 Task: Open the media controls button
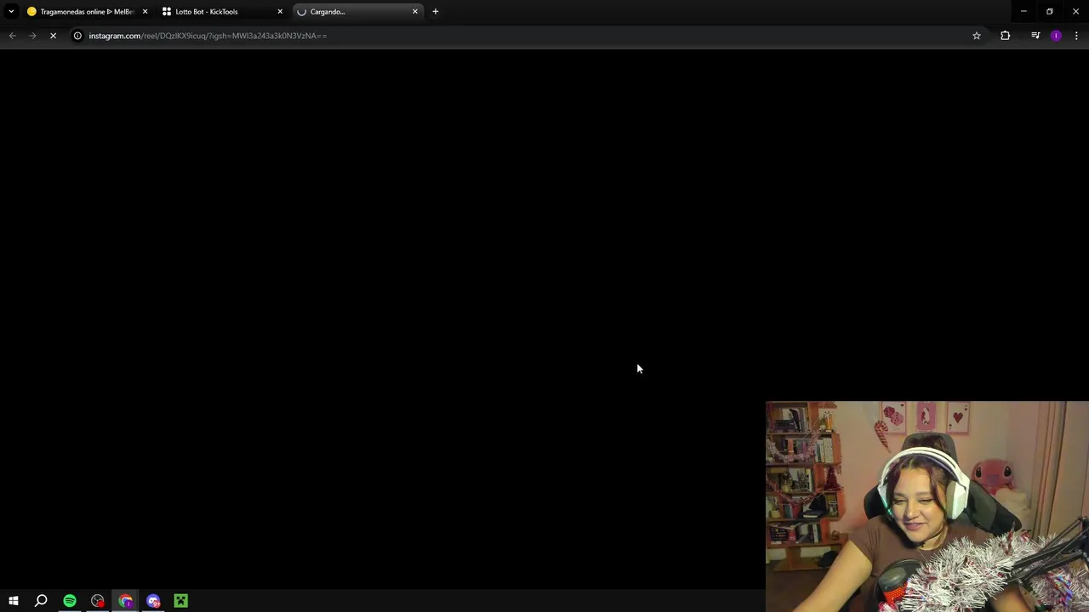pos(1035,36)
